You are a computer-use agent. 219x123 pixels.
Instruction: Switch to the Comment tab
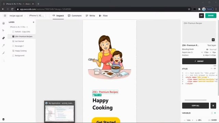[75, 16]
